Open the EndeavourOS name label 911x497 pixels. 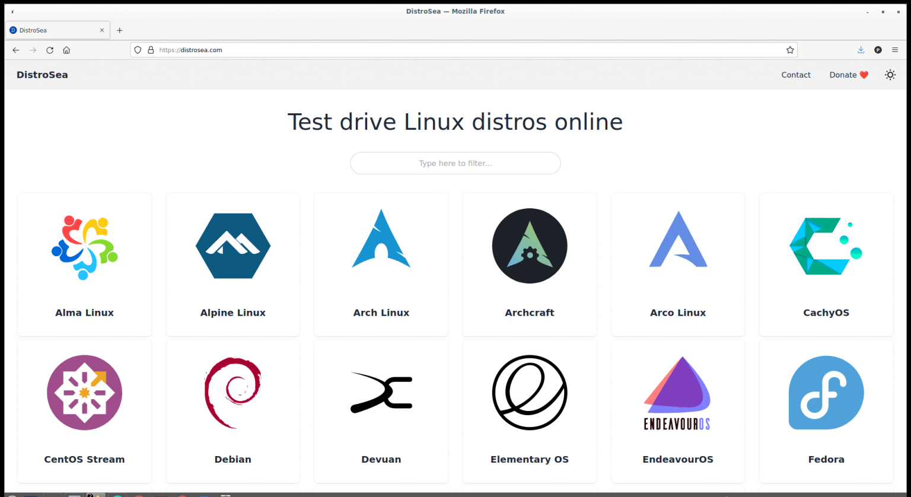coord(678,459)
